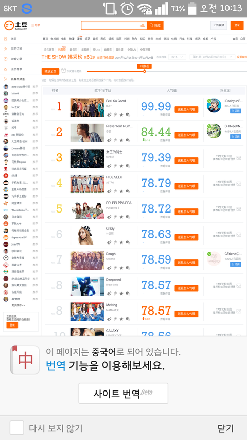Switch to the 韩秀榜 tab

coord(62,50)
